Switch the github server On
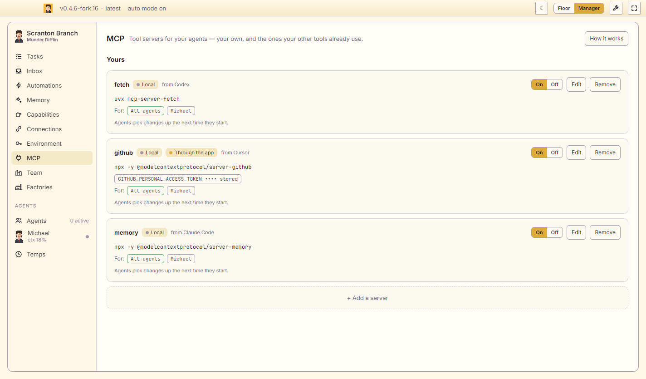This screenshot has width=646, height=379. pos(539,153)
